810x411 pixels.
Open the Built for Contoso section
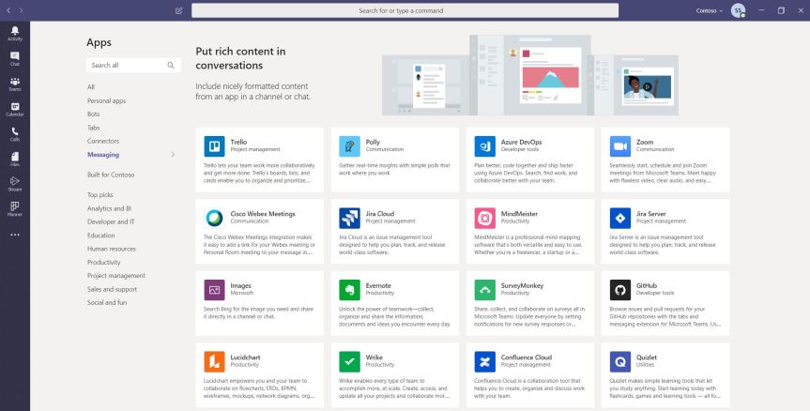pos(111,175)
